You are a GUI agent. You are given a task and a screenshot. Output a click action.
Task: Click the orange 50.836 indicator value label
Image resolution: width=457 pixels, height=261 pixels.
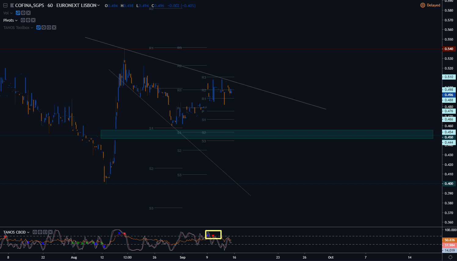click(449, 240)
